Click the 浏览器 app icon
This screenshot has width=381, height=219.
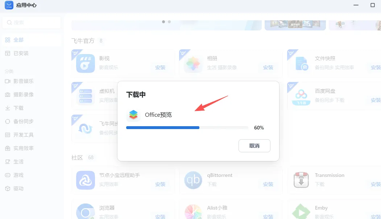(85, 211)
